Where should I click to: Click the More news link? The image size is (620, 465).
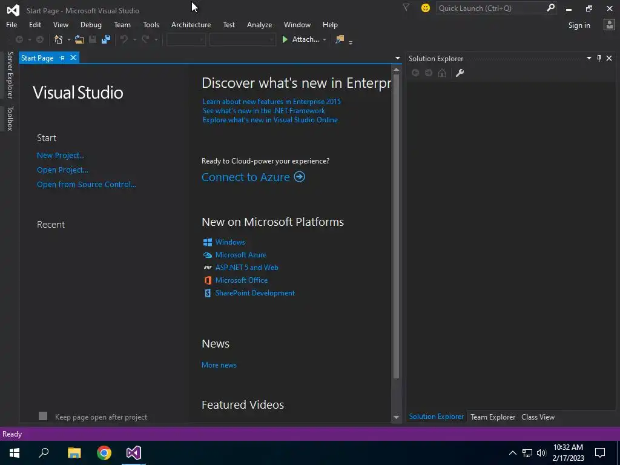(219, 365)
